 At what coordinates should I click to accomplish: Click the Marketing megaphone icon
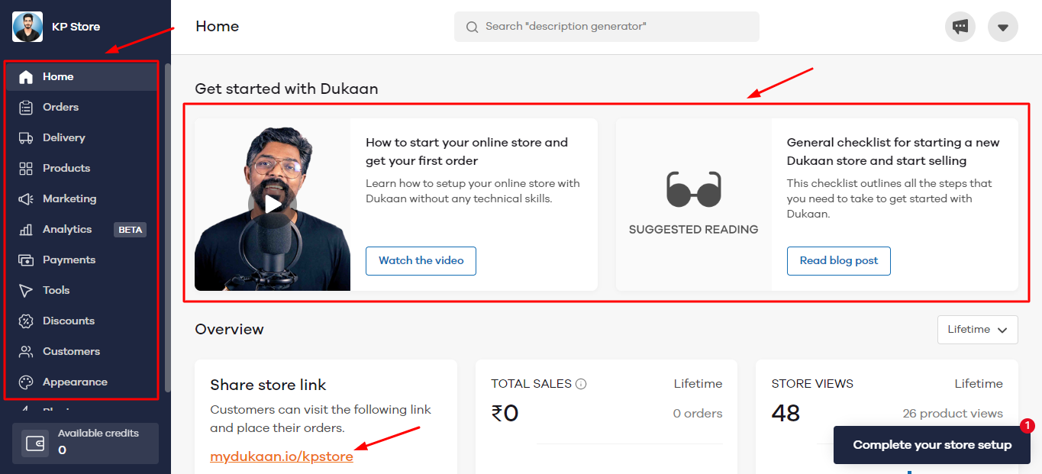pyautogui.click(x=26, y=199)
